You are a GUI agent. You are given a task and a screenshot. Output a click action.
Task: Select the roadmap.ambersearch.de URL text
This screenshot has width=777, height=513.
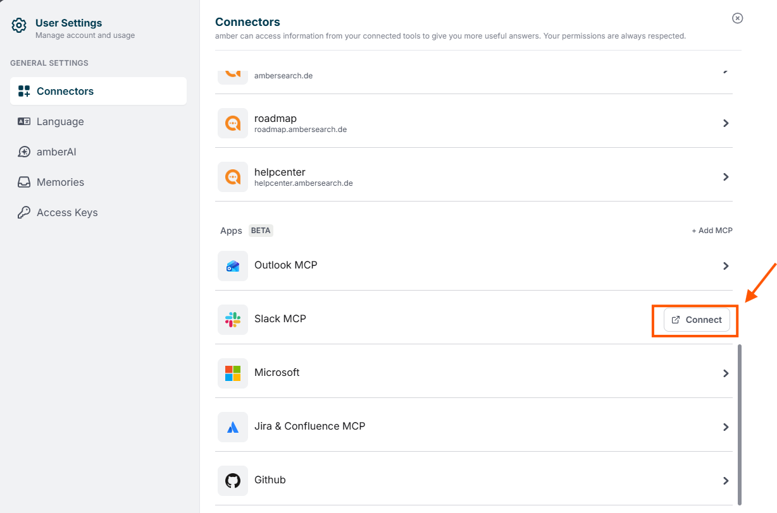(x=301, y=130)
